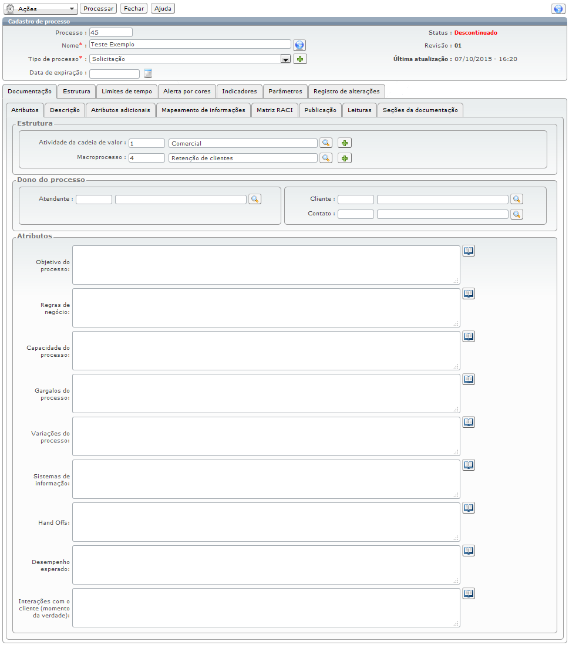Switch to the Estrutura tab
The width and height of the screenshot is (569, 645).
pyautogui.click(x=76, y=92)
